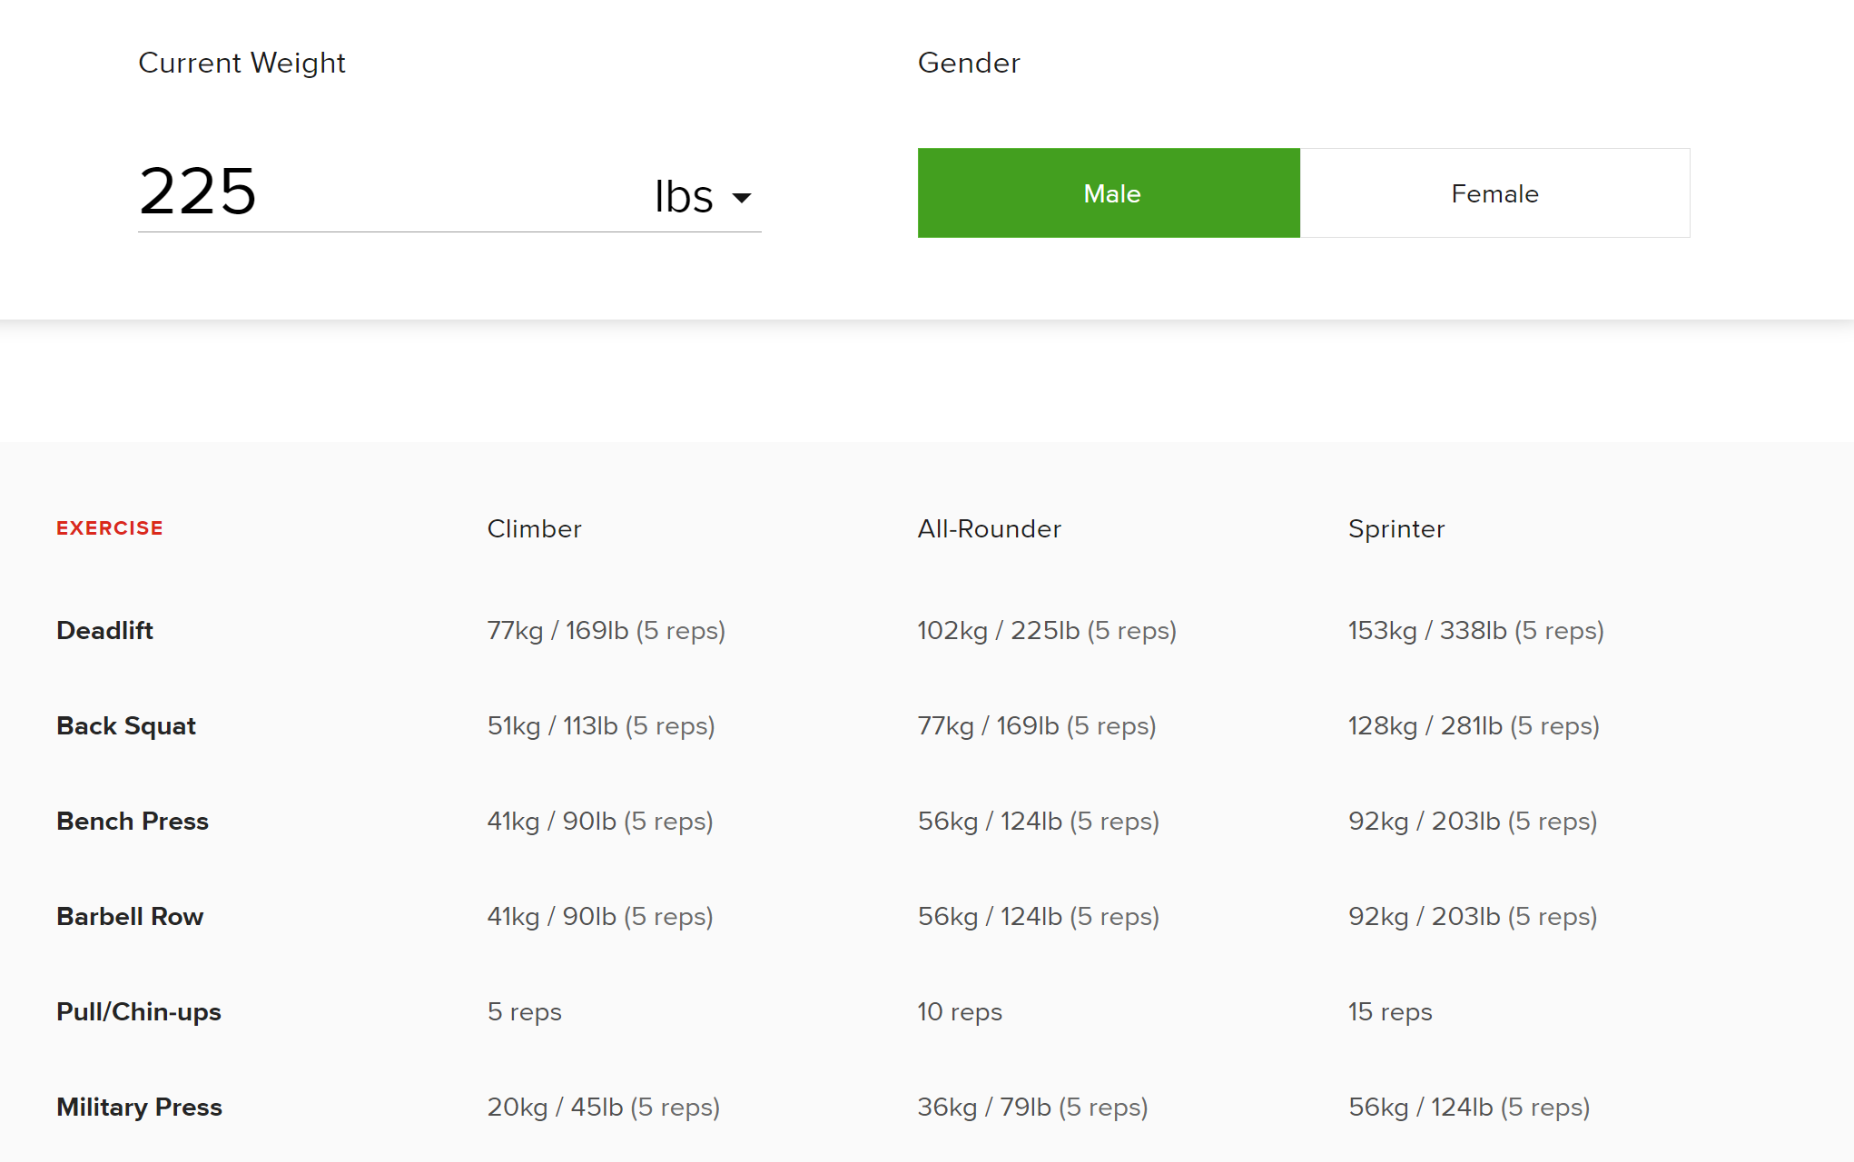This screenshot has height=1162, width=1854.
Task: Click the lbs unit label
Action: tap(684, 196)
